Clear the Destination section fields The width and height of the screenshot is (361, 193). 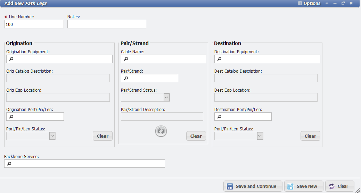pos(310,136)
